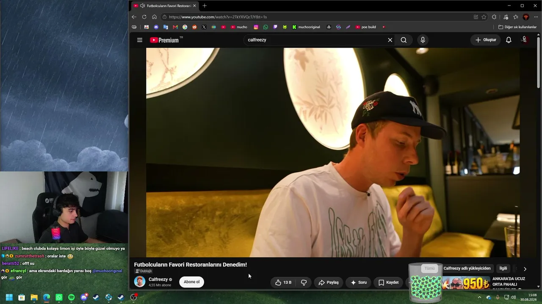Share the video via Paylaş
Screen dimensions: 542x304
click(x=329, y=282)
